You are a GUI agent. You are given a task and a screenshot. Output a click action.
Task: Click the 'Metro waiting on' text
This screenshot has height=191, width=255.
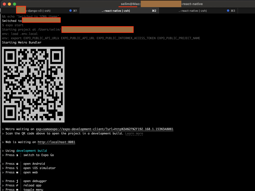20,129
